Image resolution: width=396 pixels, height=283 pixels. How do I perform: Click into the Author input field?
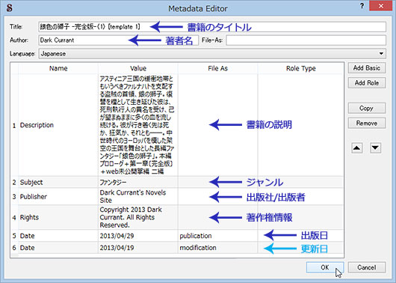pos(119,40)
